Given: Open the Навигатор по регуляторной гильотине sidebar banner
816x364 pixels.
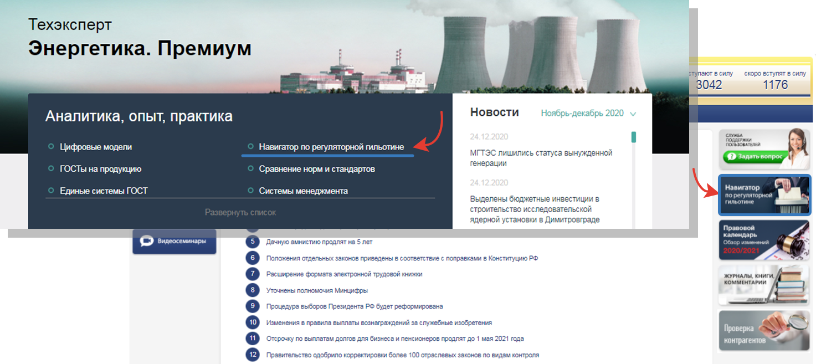Looking at the screenshot, I should (764, 195).
